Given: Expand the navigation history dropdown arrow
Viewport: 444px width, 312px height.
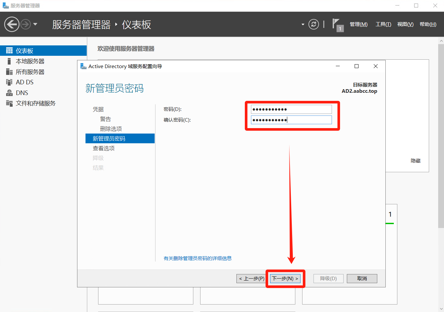Looking at the screenshot, I should point(35,24).
